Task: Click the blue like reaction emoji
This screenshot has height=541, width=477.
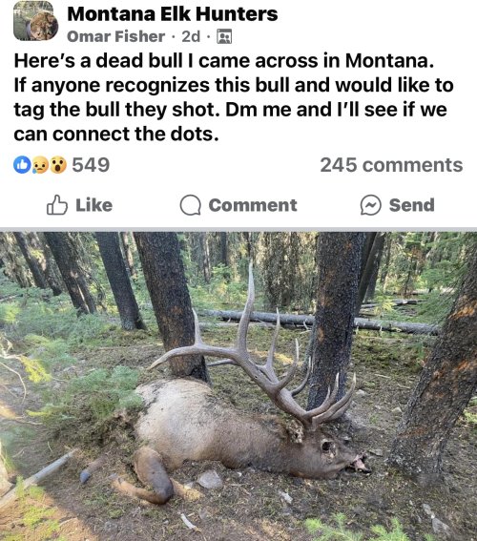Action: [x=22, y=164]
